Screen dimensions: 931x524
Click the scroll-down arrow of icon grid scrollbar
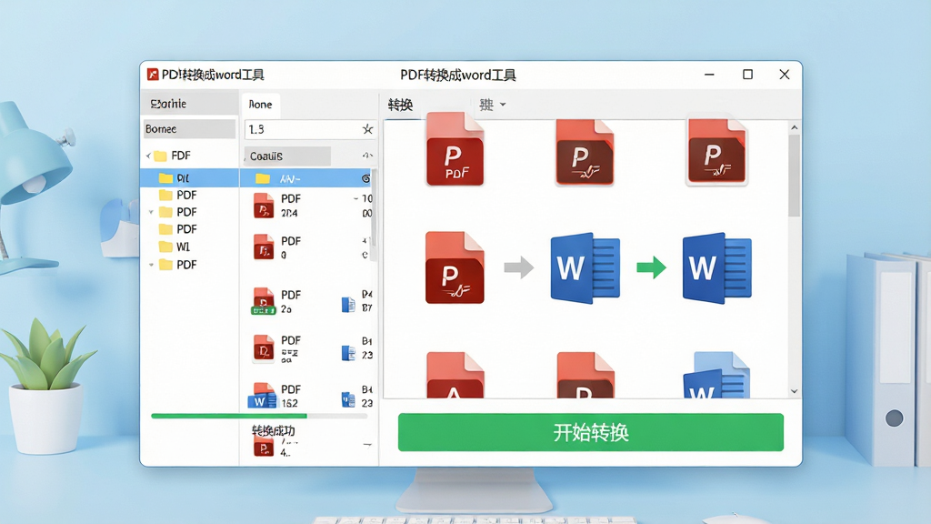tap(795, 391)
